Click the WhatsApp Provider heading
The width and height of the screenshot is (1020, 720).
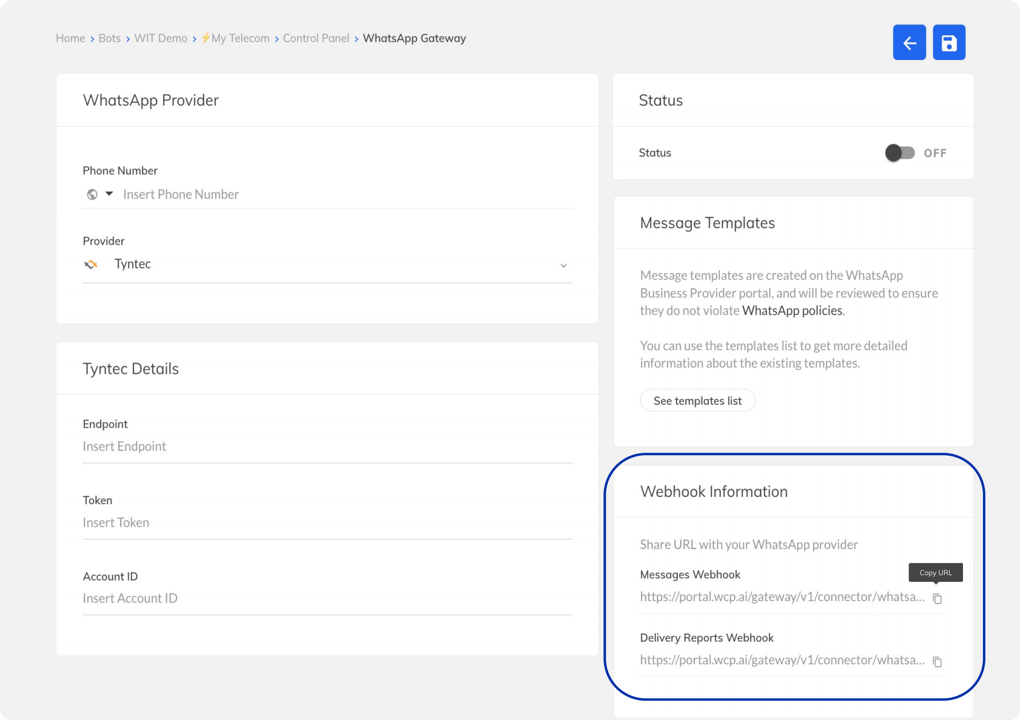coord(150,101)
